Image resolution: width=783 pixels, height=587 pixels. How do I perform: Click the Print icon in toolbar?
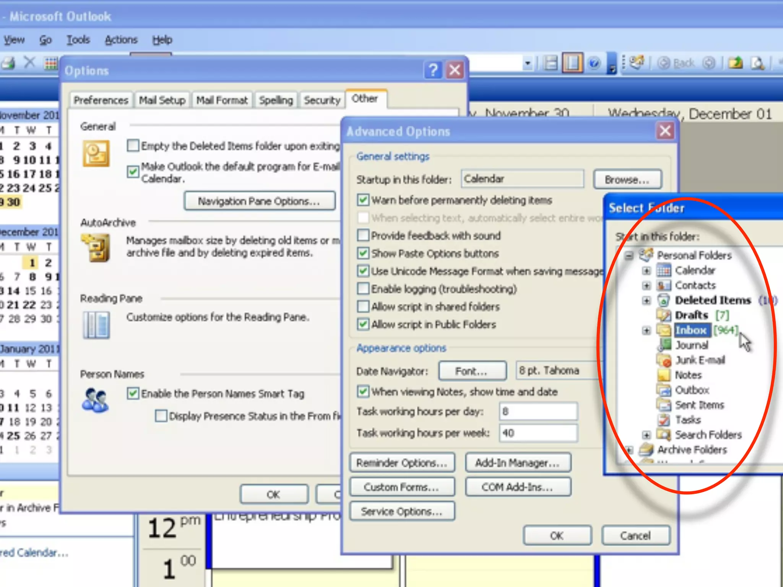8,62
